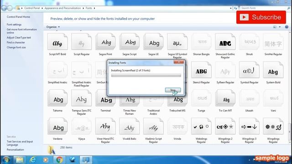Expand the Control Panel breadcrumb arrow
The height and width of the screenshot is (164, 292).
[x=42, y=8]
